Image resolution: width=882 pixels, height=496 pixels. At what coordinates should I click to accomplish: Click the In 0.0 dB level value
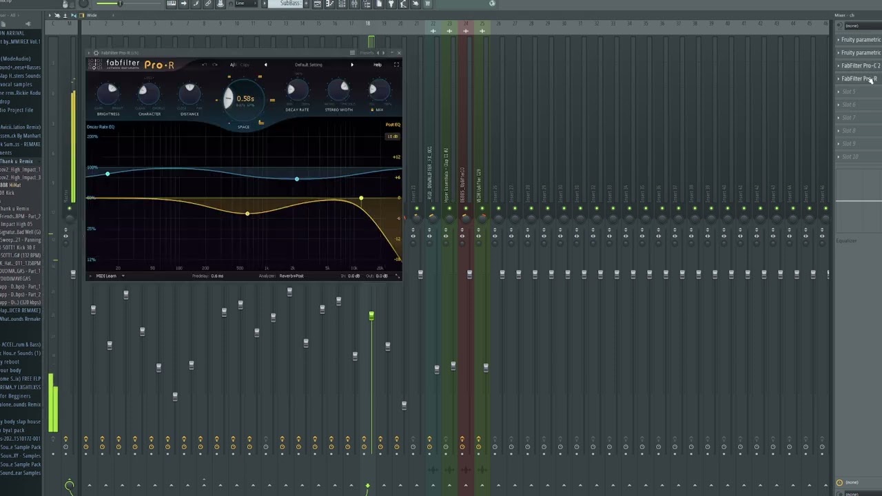point(353,276)
